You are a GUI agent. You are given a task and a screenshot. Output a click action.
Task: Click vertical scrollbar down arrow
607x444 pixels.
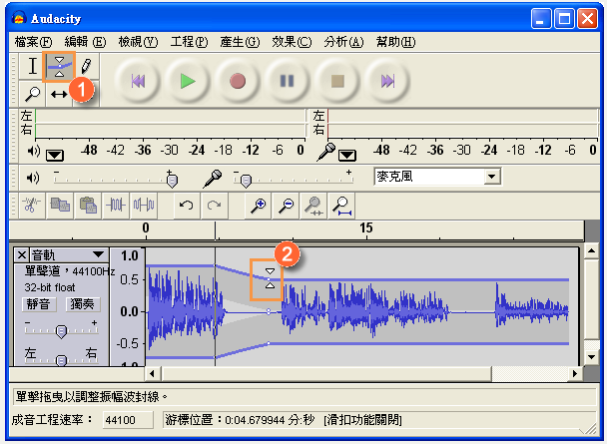(591, 357)
